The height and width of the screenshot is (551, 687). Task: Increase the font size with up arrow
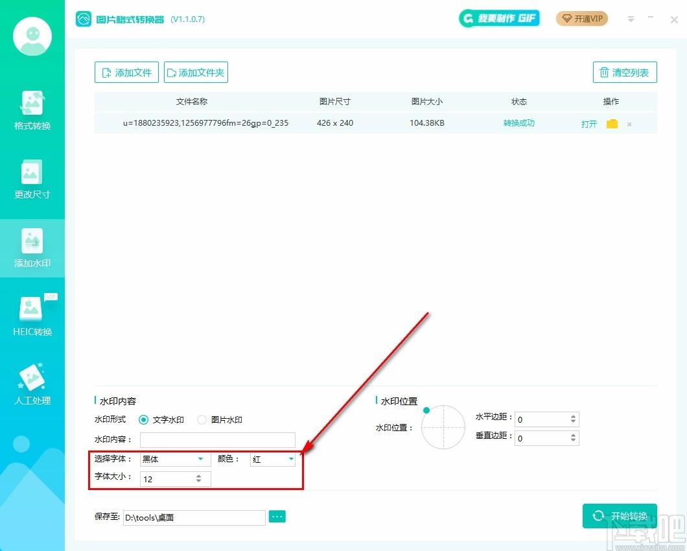[x=198, y=476]
